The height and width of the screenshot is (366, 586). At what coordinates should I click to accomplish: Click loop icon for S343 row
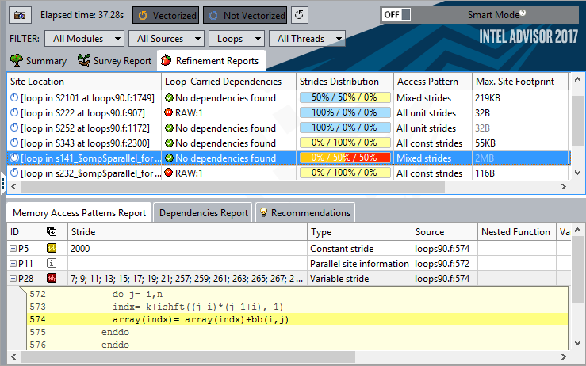(x=14, y=143)
